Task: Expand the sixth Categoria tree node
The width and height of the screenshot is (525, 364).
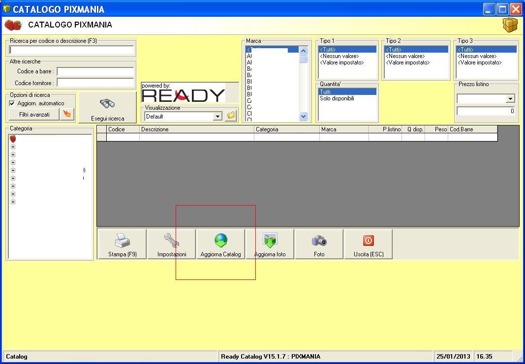Action: 13,186
